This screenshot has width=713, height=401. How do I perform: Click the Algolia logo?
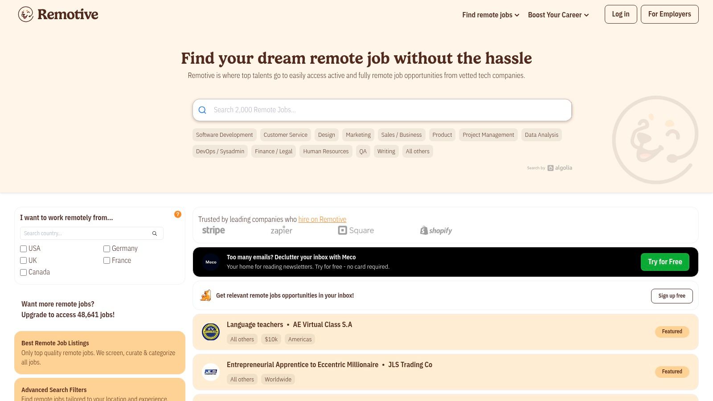pyautogui.click(x=560, y=168)
